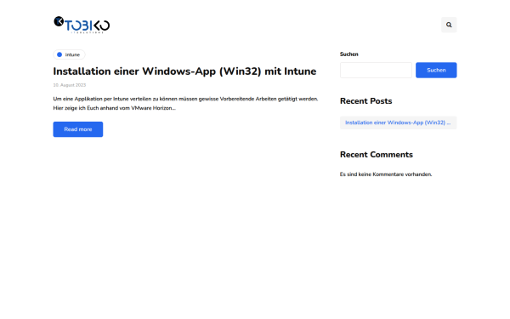Screen dimensions: 510x319
Task: Open recent post link Installation einer Windows-App
Action: pyautogui.click(x=398, y=122)
